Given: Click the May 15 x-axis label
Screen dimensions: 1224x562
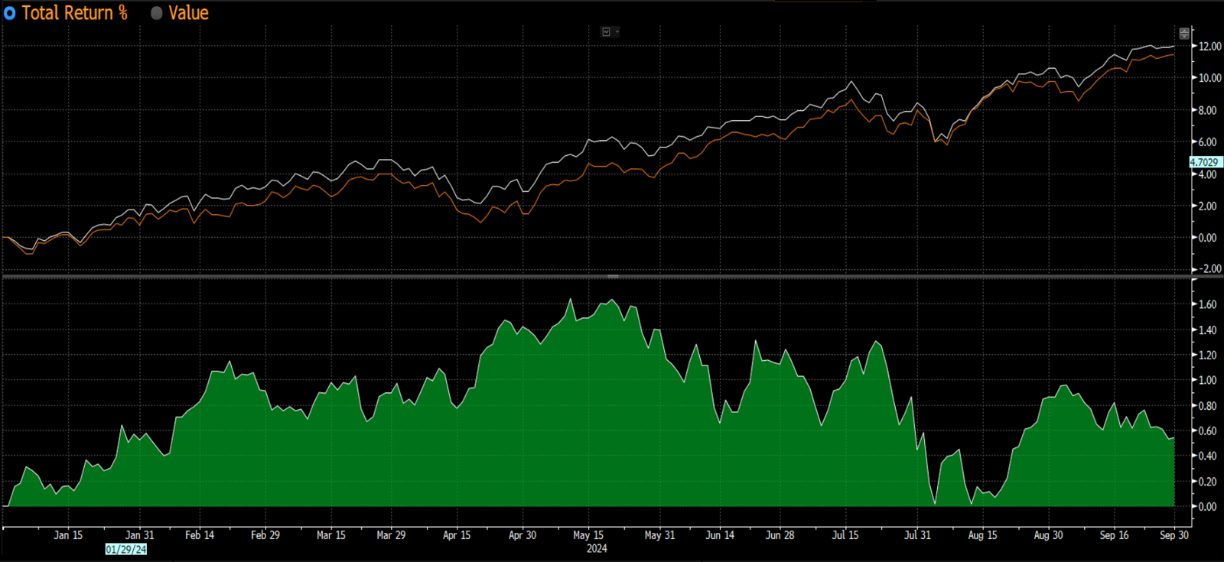Looking at the screenshot, I should pos(588,535).
